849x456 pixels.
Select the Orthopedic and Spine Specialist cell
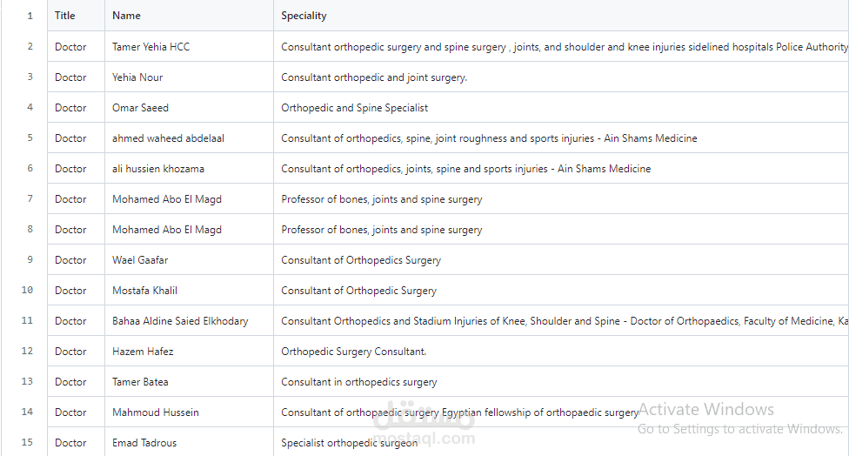pyautogui.click(x=561, y=107)
